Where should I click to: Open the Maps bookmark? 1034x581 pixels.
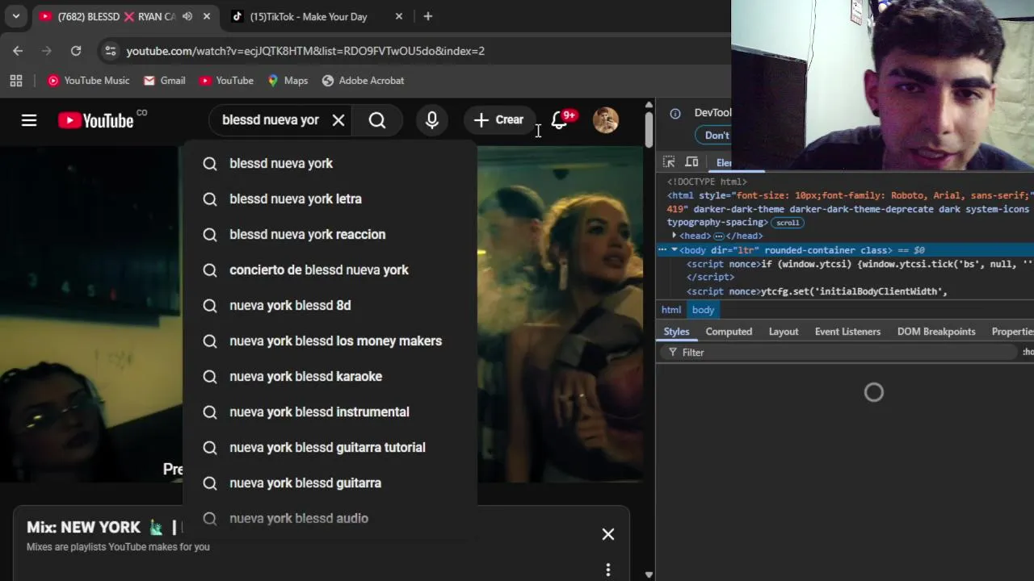point(288,81)
